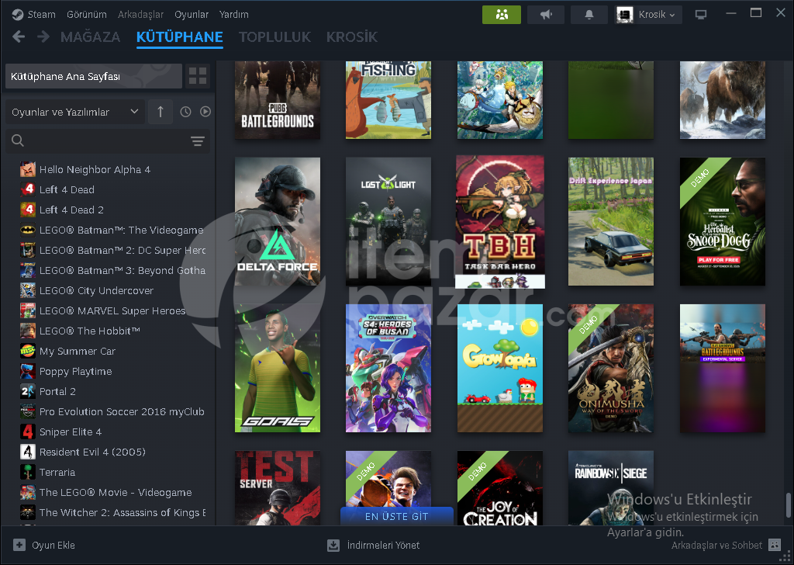Open the Joy of Creation demo cover
Viewport: 794px width, 565px height.
(500, 488)
